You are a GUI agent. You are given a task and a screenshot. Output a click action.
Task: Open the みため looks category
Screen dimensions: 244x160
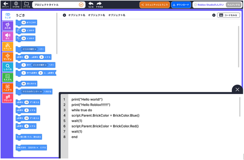click(8, 26)
